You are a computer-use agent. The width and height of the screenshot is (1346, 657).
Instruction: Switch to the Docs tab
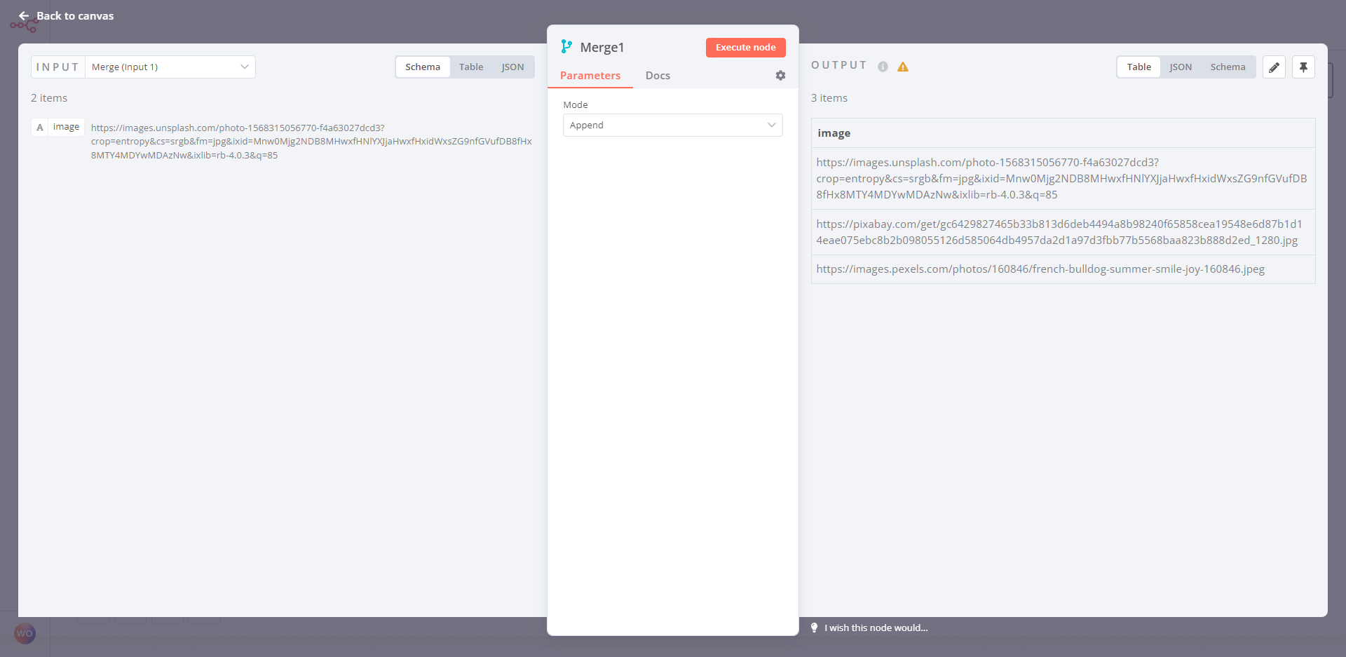pyautogui.click(x=657, y=76)
